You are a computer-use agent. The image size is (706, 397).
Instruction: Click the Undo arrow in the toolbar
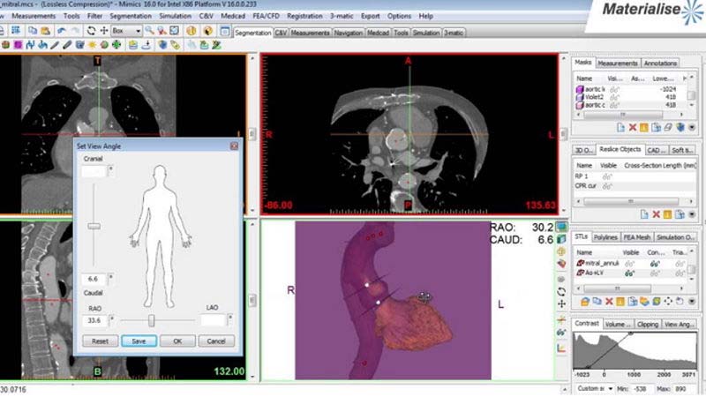point(61,31)
